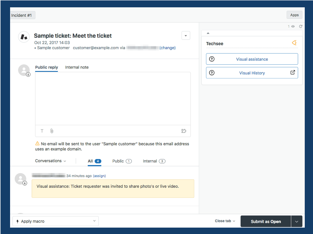Click the Techsee panel heading
This screenshot has height=234, width=313.
click(215, 44)
